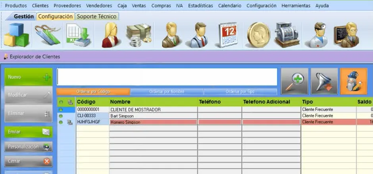
Task: Open the Ventas menu
Action: click(x=139, y=6)
